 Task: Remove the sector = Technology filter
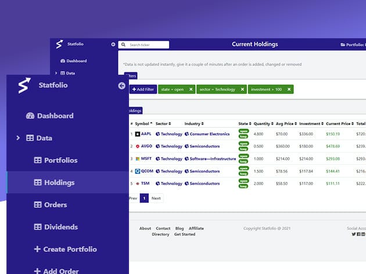tap(242, 89)
